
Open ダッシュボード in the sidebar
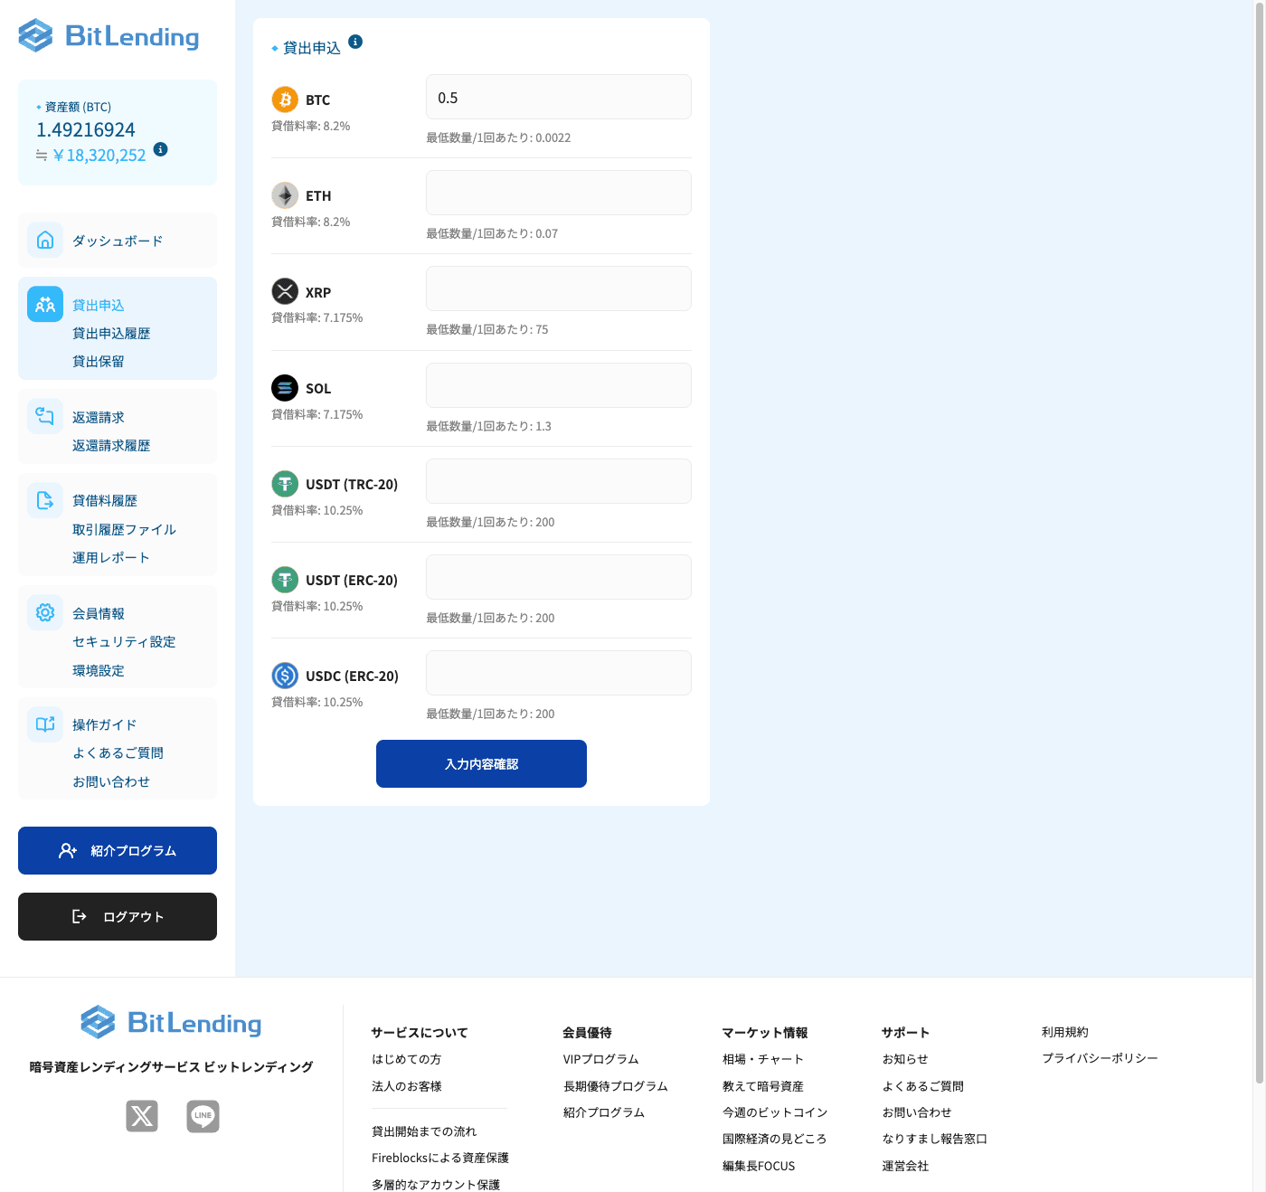118,241
